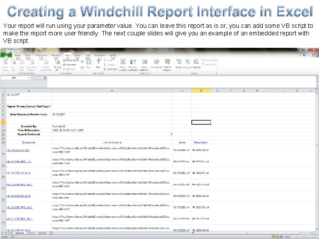This screenshot has width=319, height=239.
Task: Open the Outline group dialog launcher
Action: [x=216, y=73]
